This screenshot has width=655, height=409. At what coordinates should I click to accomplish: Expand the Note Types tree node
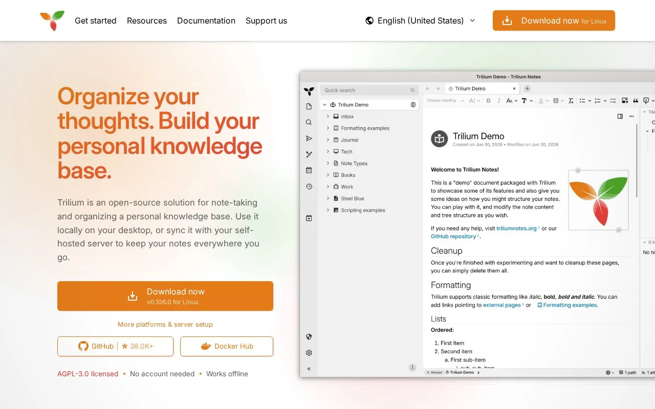pos(328,164)
